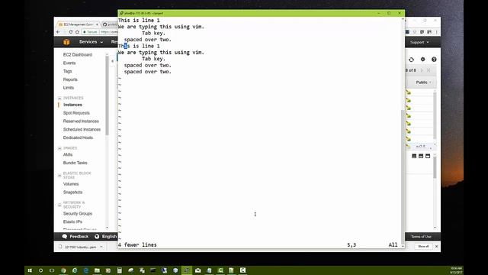Open AMIs in the sidebar
The width and height of the screenshot is (488, 275).
(x=68, y=154)
